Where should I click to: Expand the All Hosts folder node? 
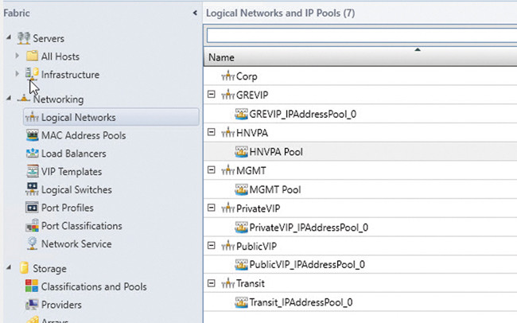click(x=18, y=56)
